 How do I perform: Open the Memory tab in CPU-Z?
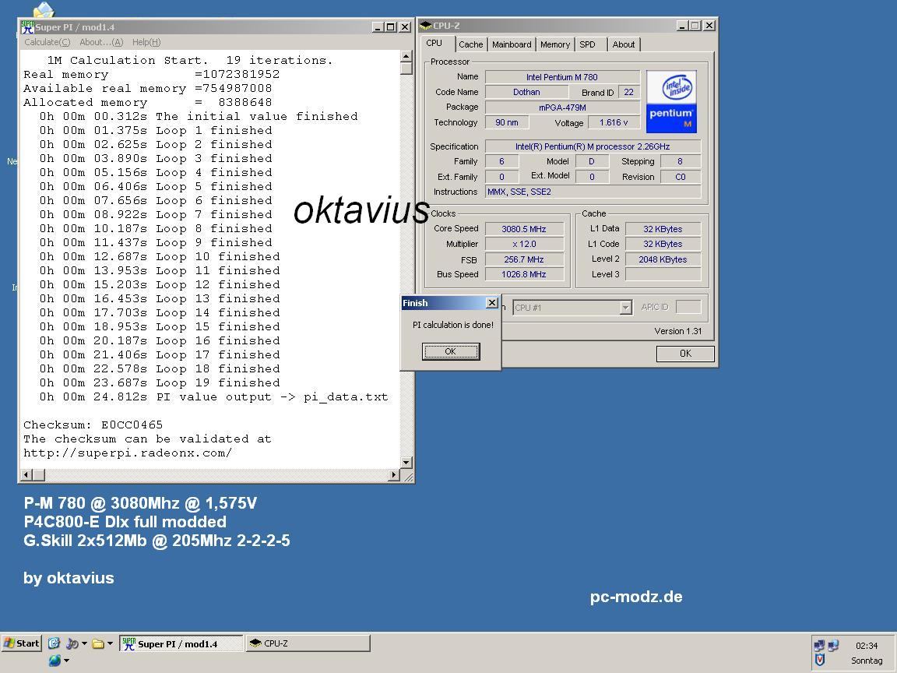tap(555, 44)
